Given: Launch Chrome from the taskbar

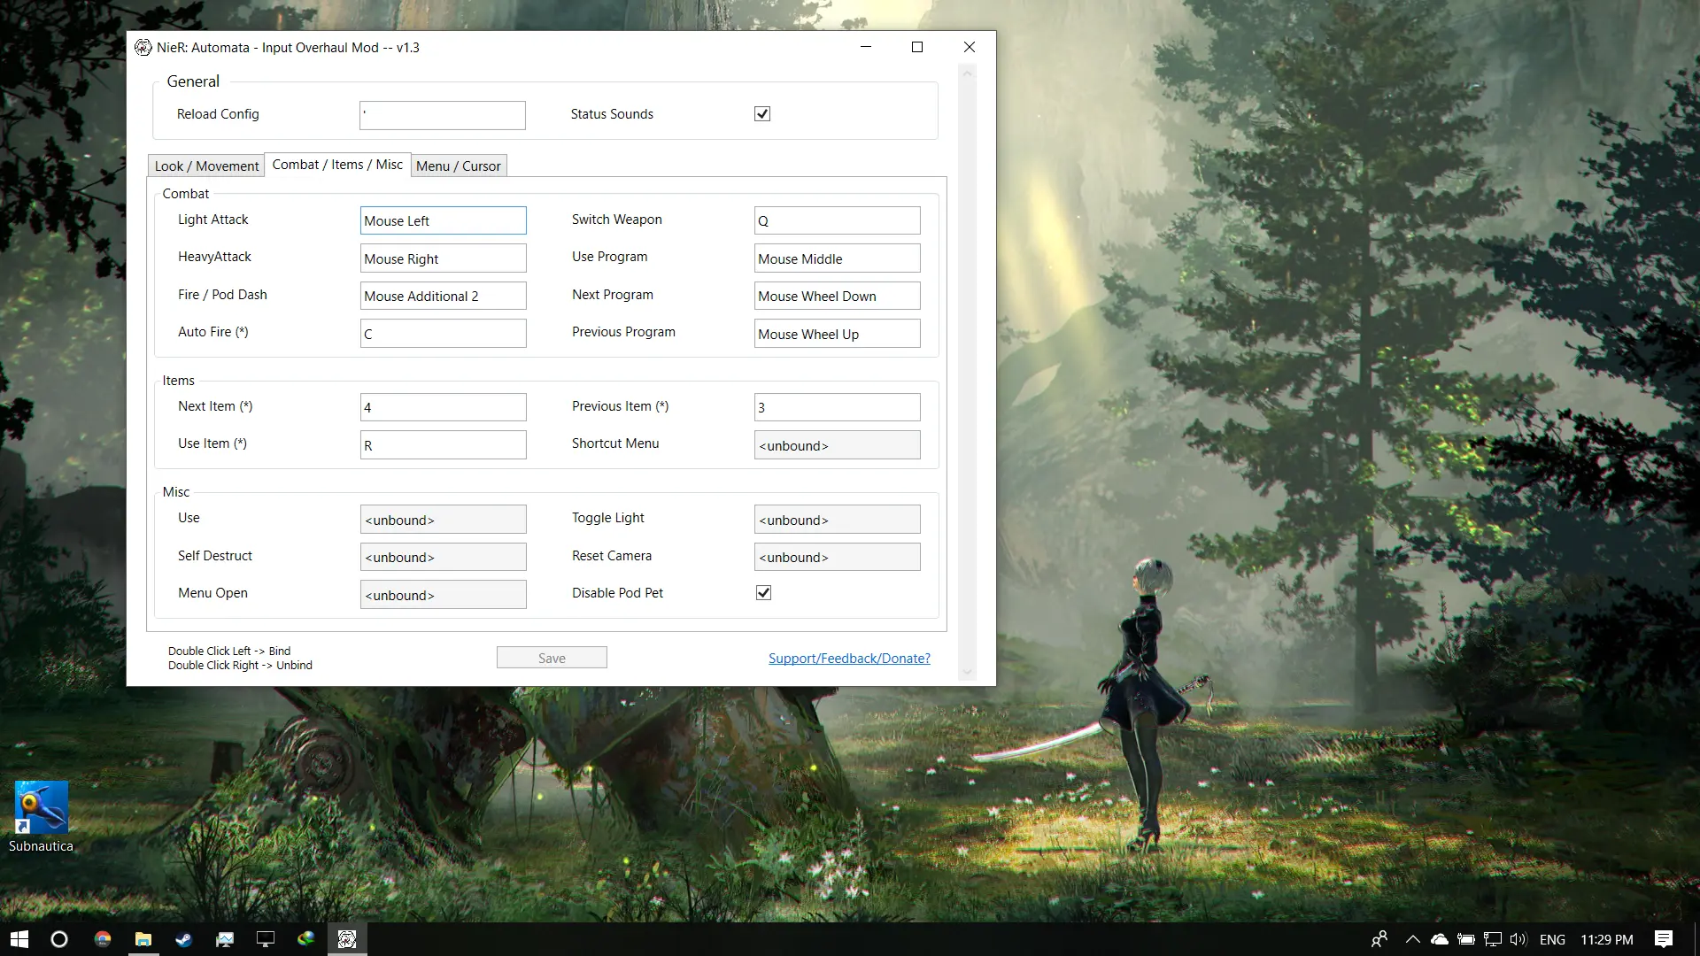Looking at the screenshot, I should 103,939.
